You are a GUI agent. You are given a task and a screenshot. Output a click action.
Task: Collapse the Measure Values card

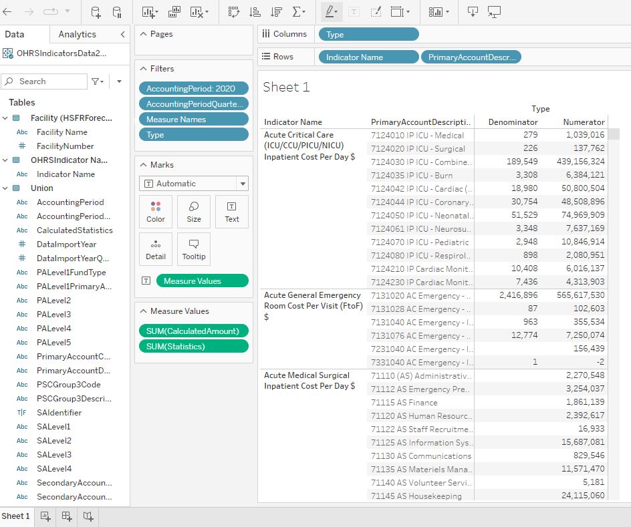(143, 311)
